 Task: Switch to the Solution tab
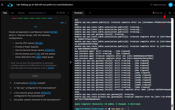[21, 13]
